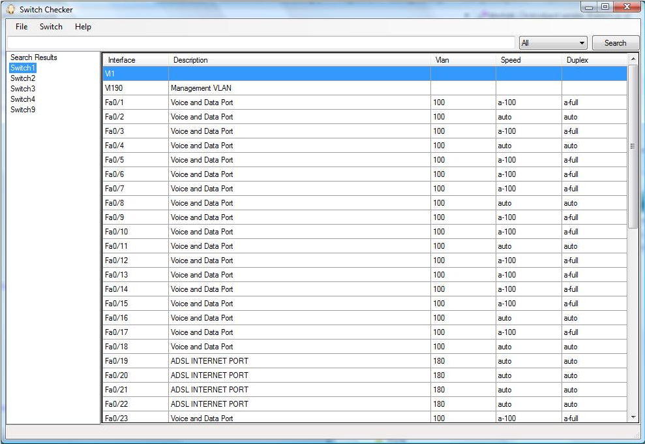Screen dimensions: 645x444
Task: Click the Vlan 180 cell for Fa0/21
Action: click(463, 390)
